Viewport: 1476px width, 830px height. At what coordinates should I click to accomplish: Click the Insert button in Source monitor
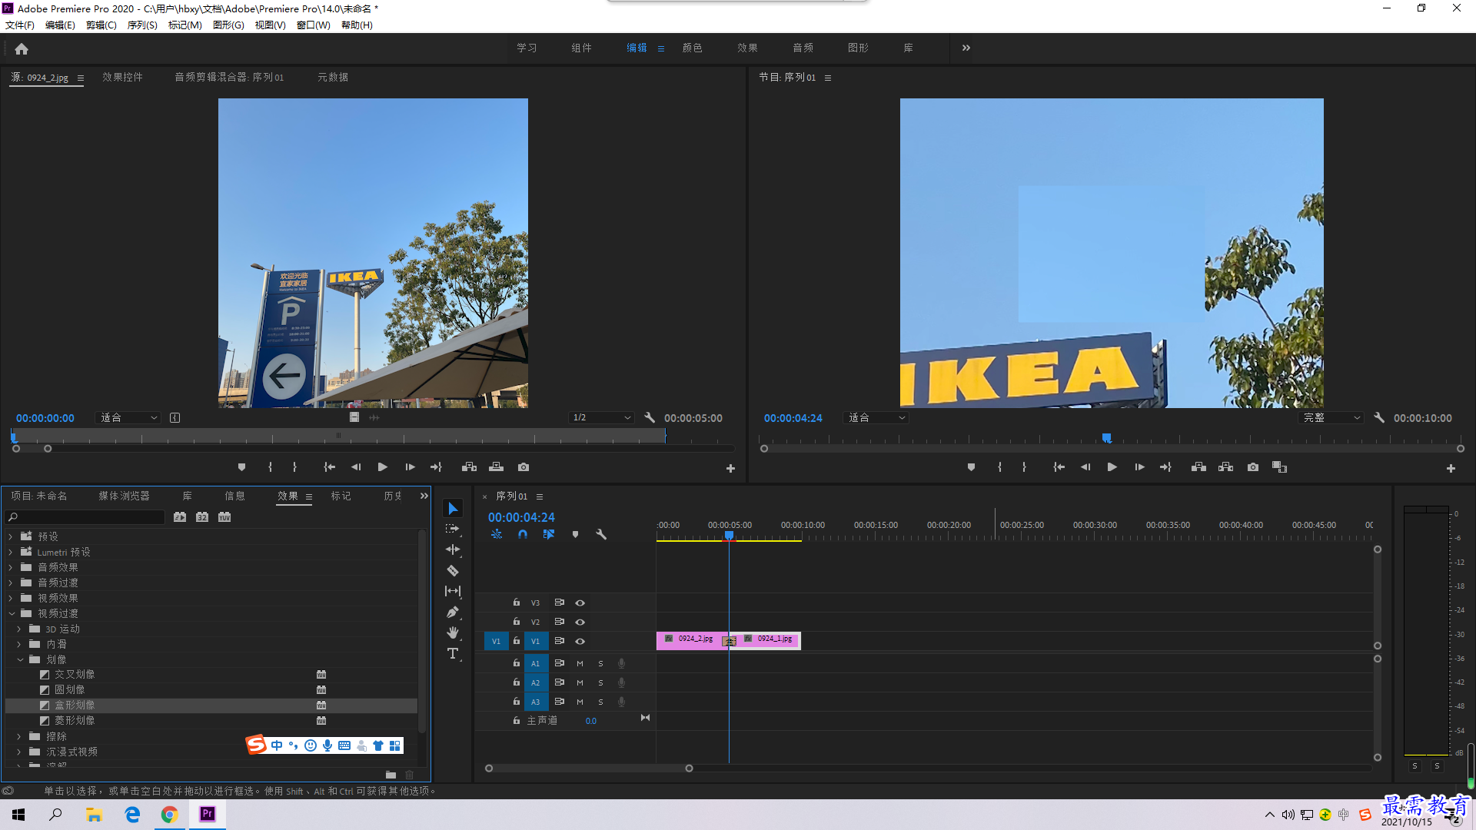[469, 467]
